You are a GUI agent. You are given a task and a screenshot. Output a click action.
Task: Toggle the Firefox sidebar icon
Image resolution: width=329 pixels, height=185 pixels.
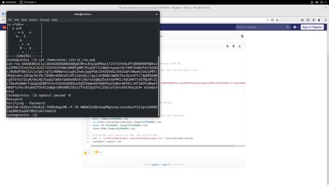308,20
